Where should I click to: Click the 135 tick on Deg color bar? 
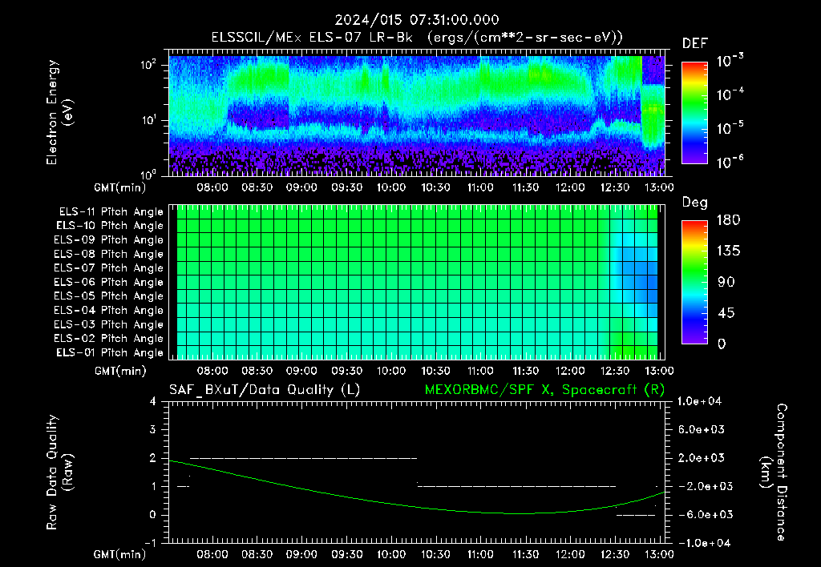tap(728, 251)
